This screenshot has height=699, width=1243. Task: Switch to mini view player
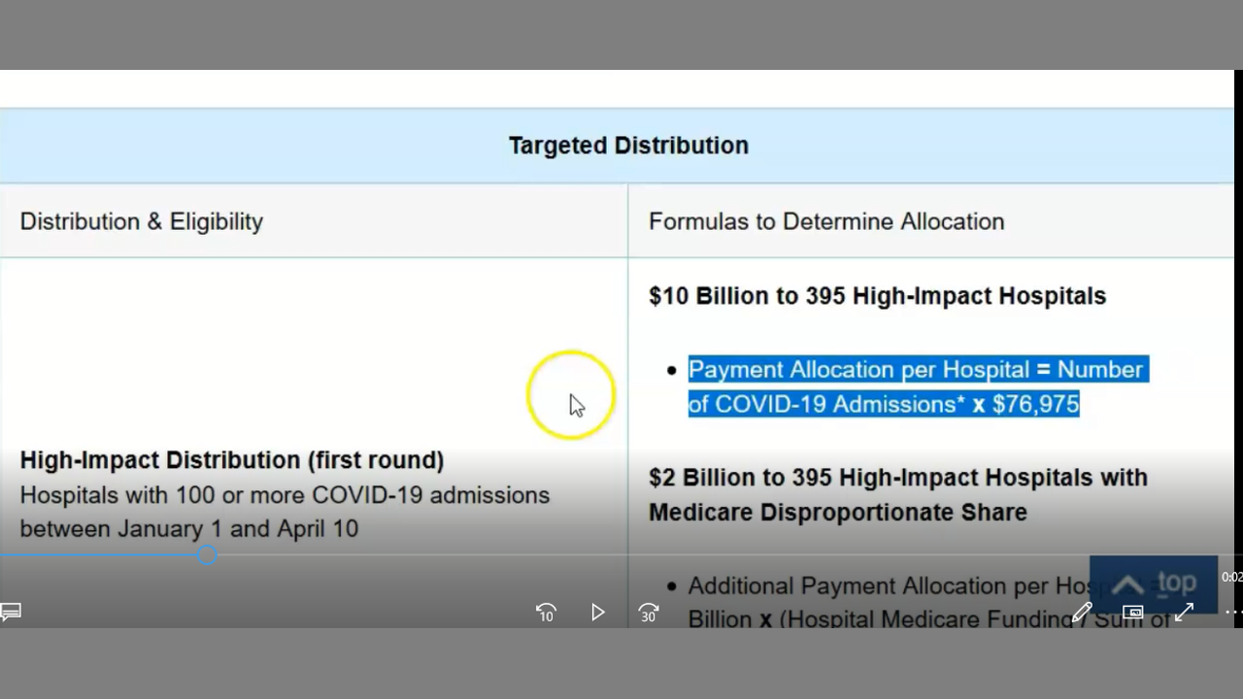(x=1132, y=612)
